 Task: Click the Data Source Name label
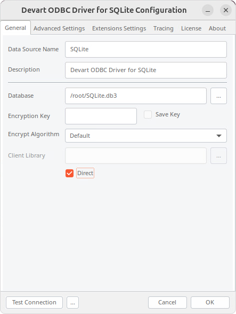34,49
